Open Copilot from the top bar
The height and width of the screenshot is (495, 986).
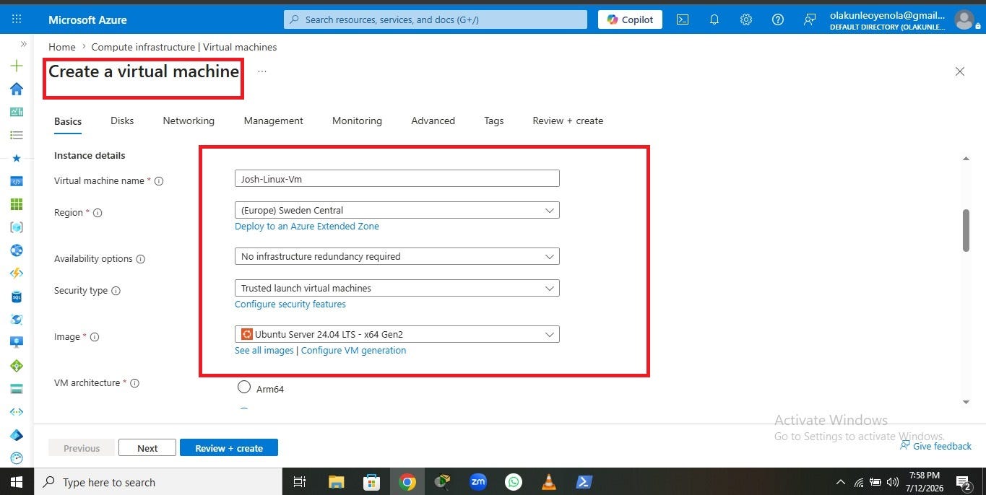(631, 19)
